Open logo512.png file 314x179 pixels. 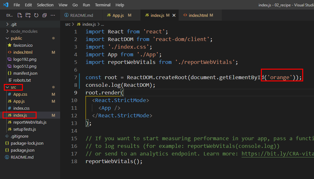[x=30, y=66]
